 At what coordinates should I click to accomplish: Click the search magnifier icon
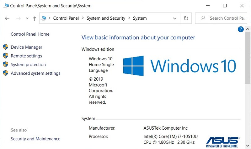202,18
